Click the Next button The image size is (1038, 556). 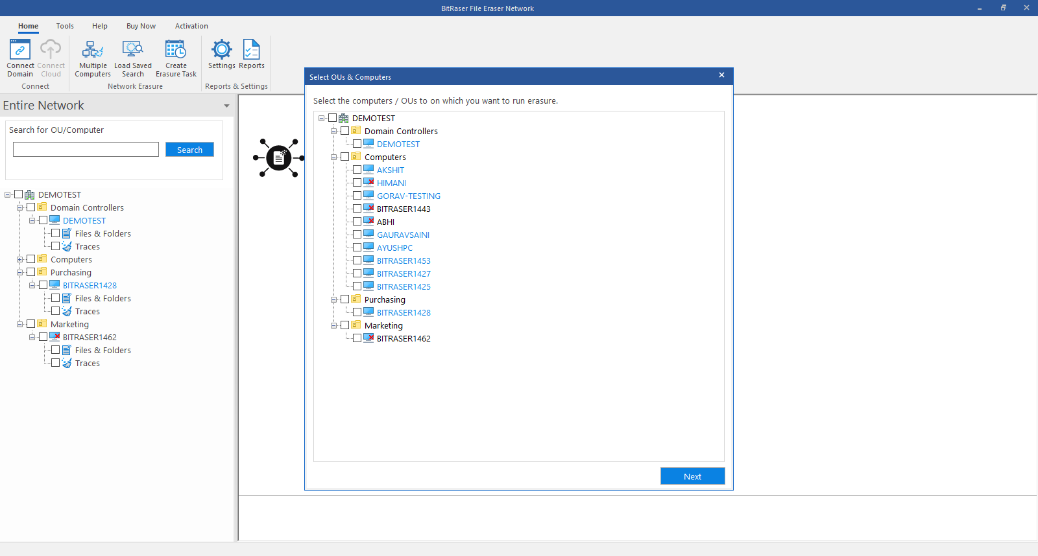click(693, 476)
